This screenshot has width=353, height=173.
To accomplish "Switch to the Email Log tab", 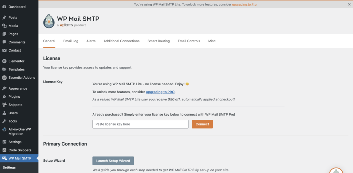I will tap(71, 41).
